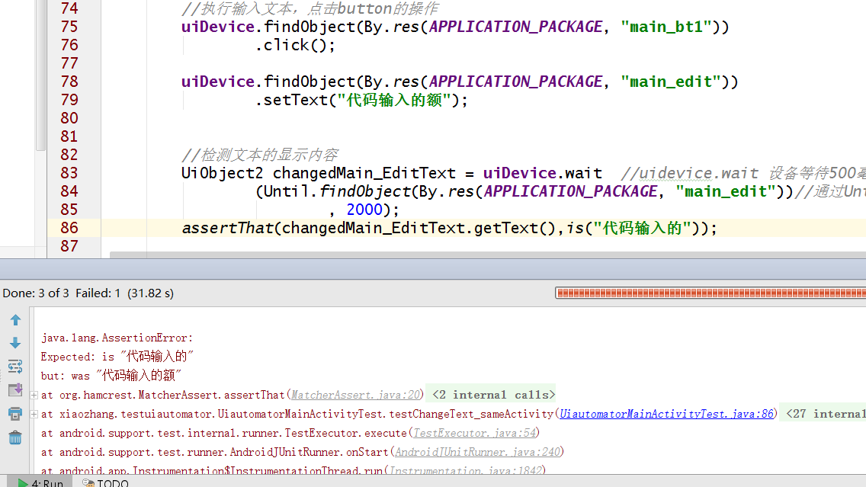Click the comment text on line 74
The height and width of the screenshot is (487, 866).
point(310,9)
